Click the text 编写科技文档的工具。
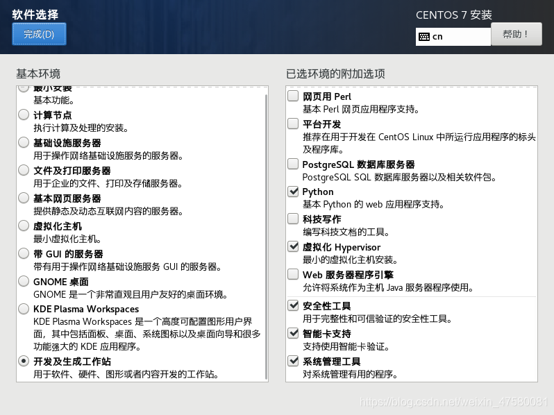 point(346,232)
